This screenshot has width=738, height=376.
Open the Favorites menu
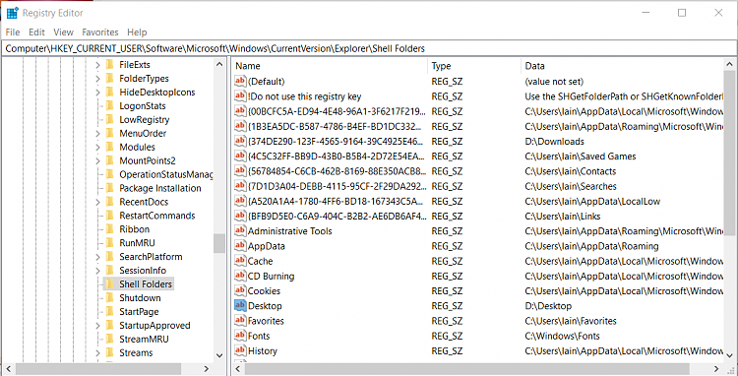click(x=100, y=32)
